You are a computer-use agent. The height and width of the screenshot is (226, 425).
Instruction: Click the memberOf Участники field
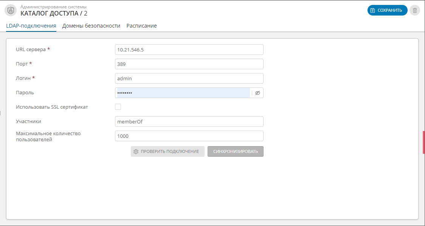189,121
